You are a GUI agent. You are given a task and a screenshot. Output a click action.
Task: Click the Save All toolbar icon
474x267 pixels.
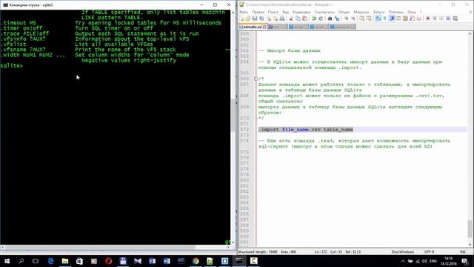pos(261,19)
